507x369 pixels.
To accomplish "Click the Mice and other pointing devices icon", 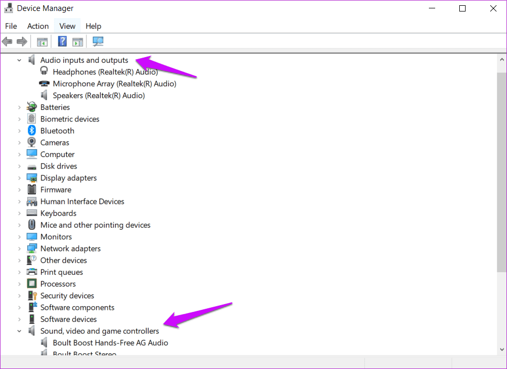I will [x=31, y=225].
